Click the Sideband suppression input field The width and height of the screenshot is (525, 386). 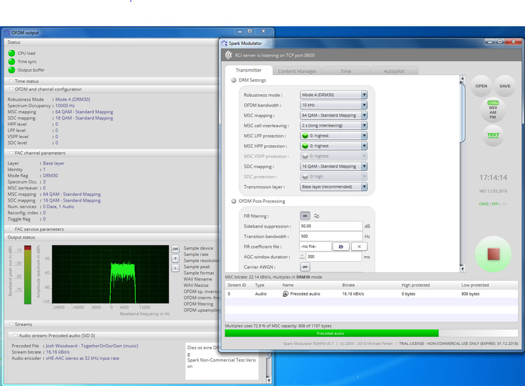(331, 226)
